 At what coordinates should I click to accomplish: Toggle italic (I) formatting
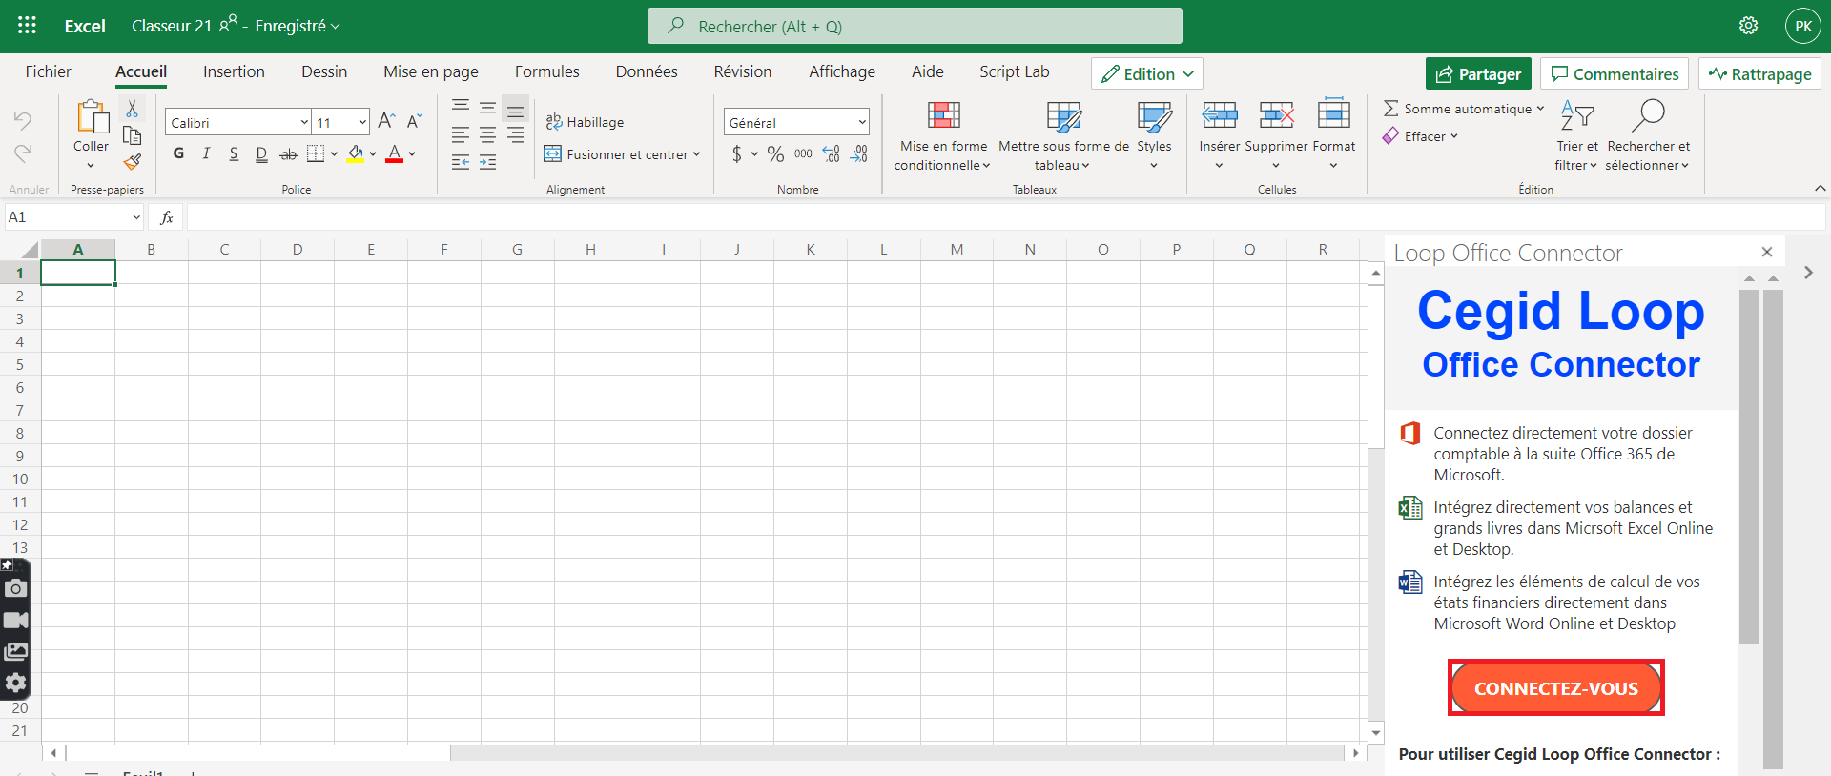[206, 153]
